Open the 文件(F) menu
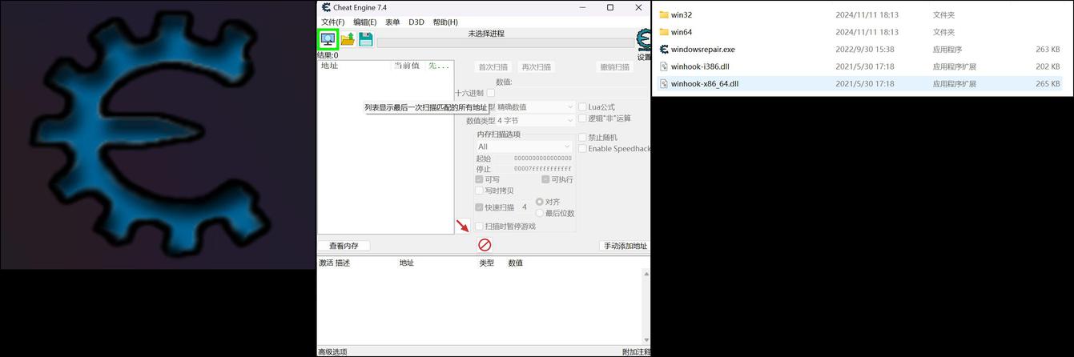 pos(332,22)
